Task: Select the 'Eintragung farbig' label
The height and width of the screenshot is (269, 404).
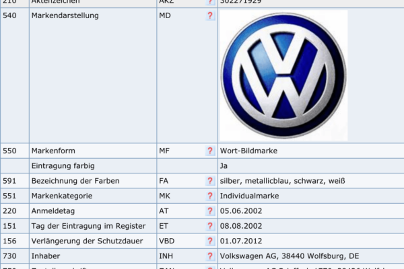Action: (63, 166)
